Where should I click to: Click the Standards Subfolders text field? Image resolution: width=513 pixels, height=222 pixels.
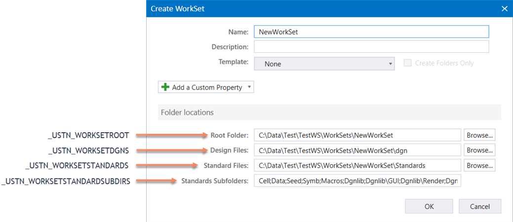pos(357,181)
